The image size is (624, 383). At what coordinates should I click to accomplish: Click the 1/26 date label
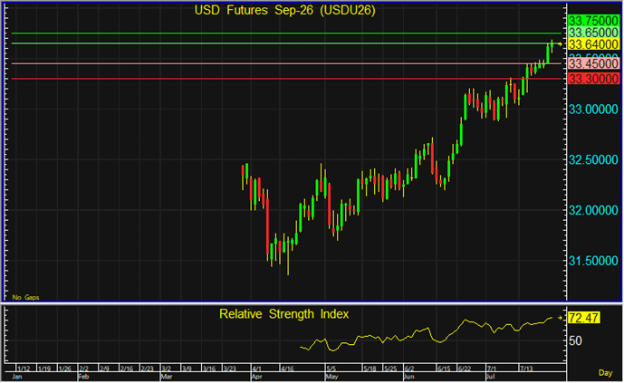(x=65, y=369)
